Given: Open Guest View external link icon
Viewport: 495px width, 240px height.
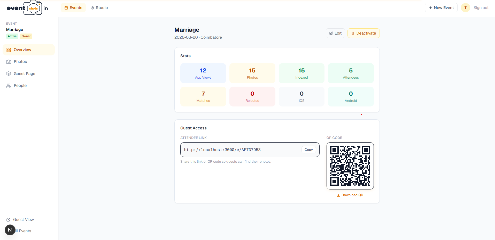Looking at the screenshot, I should (x=8, y=220).
